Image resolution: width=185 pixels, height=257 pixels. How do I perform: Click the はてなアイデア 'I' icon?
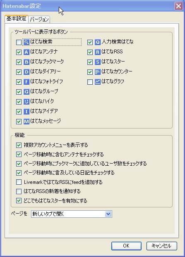26,112
